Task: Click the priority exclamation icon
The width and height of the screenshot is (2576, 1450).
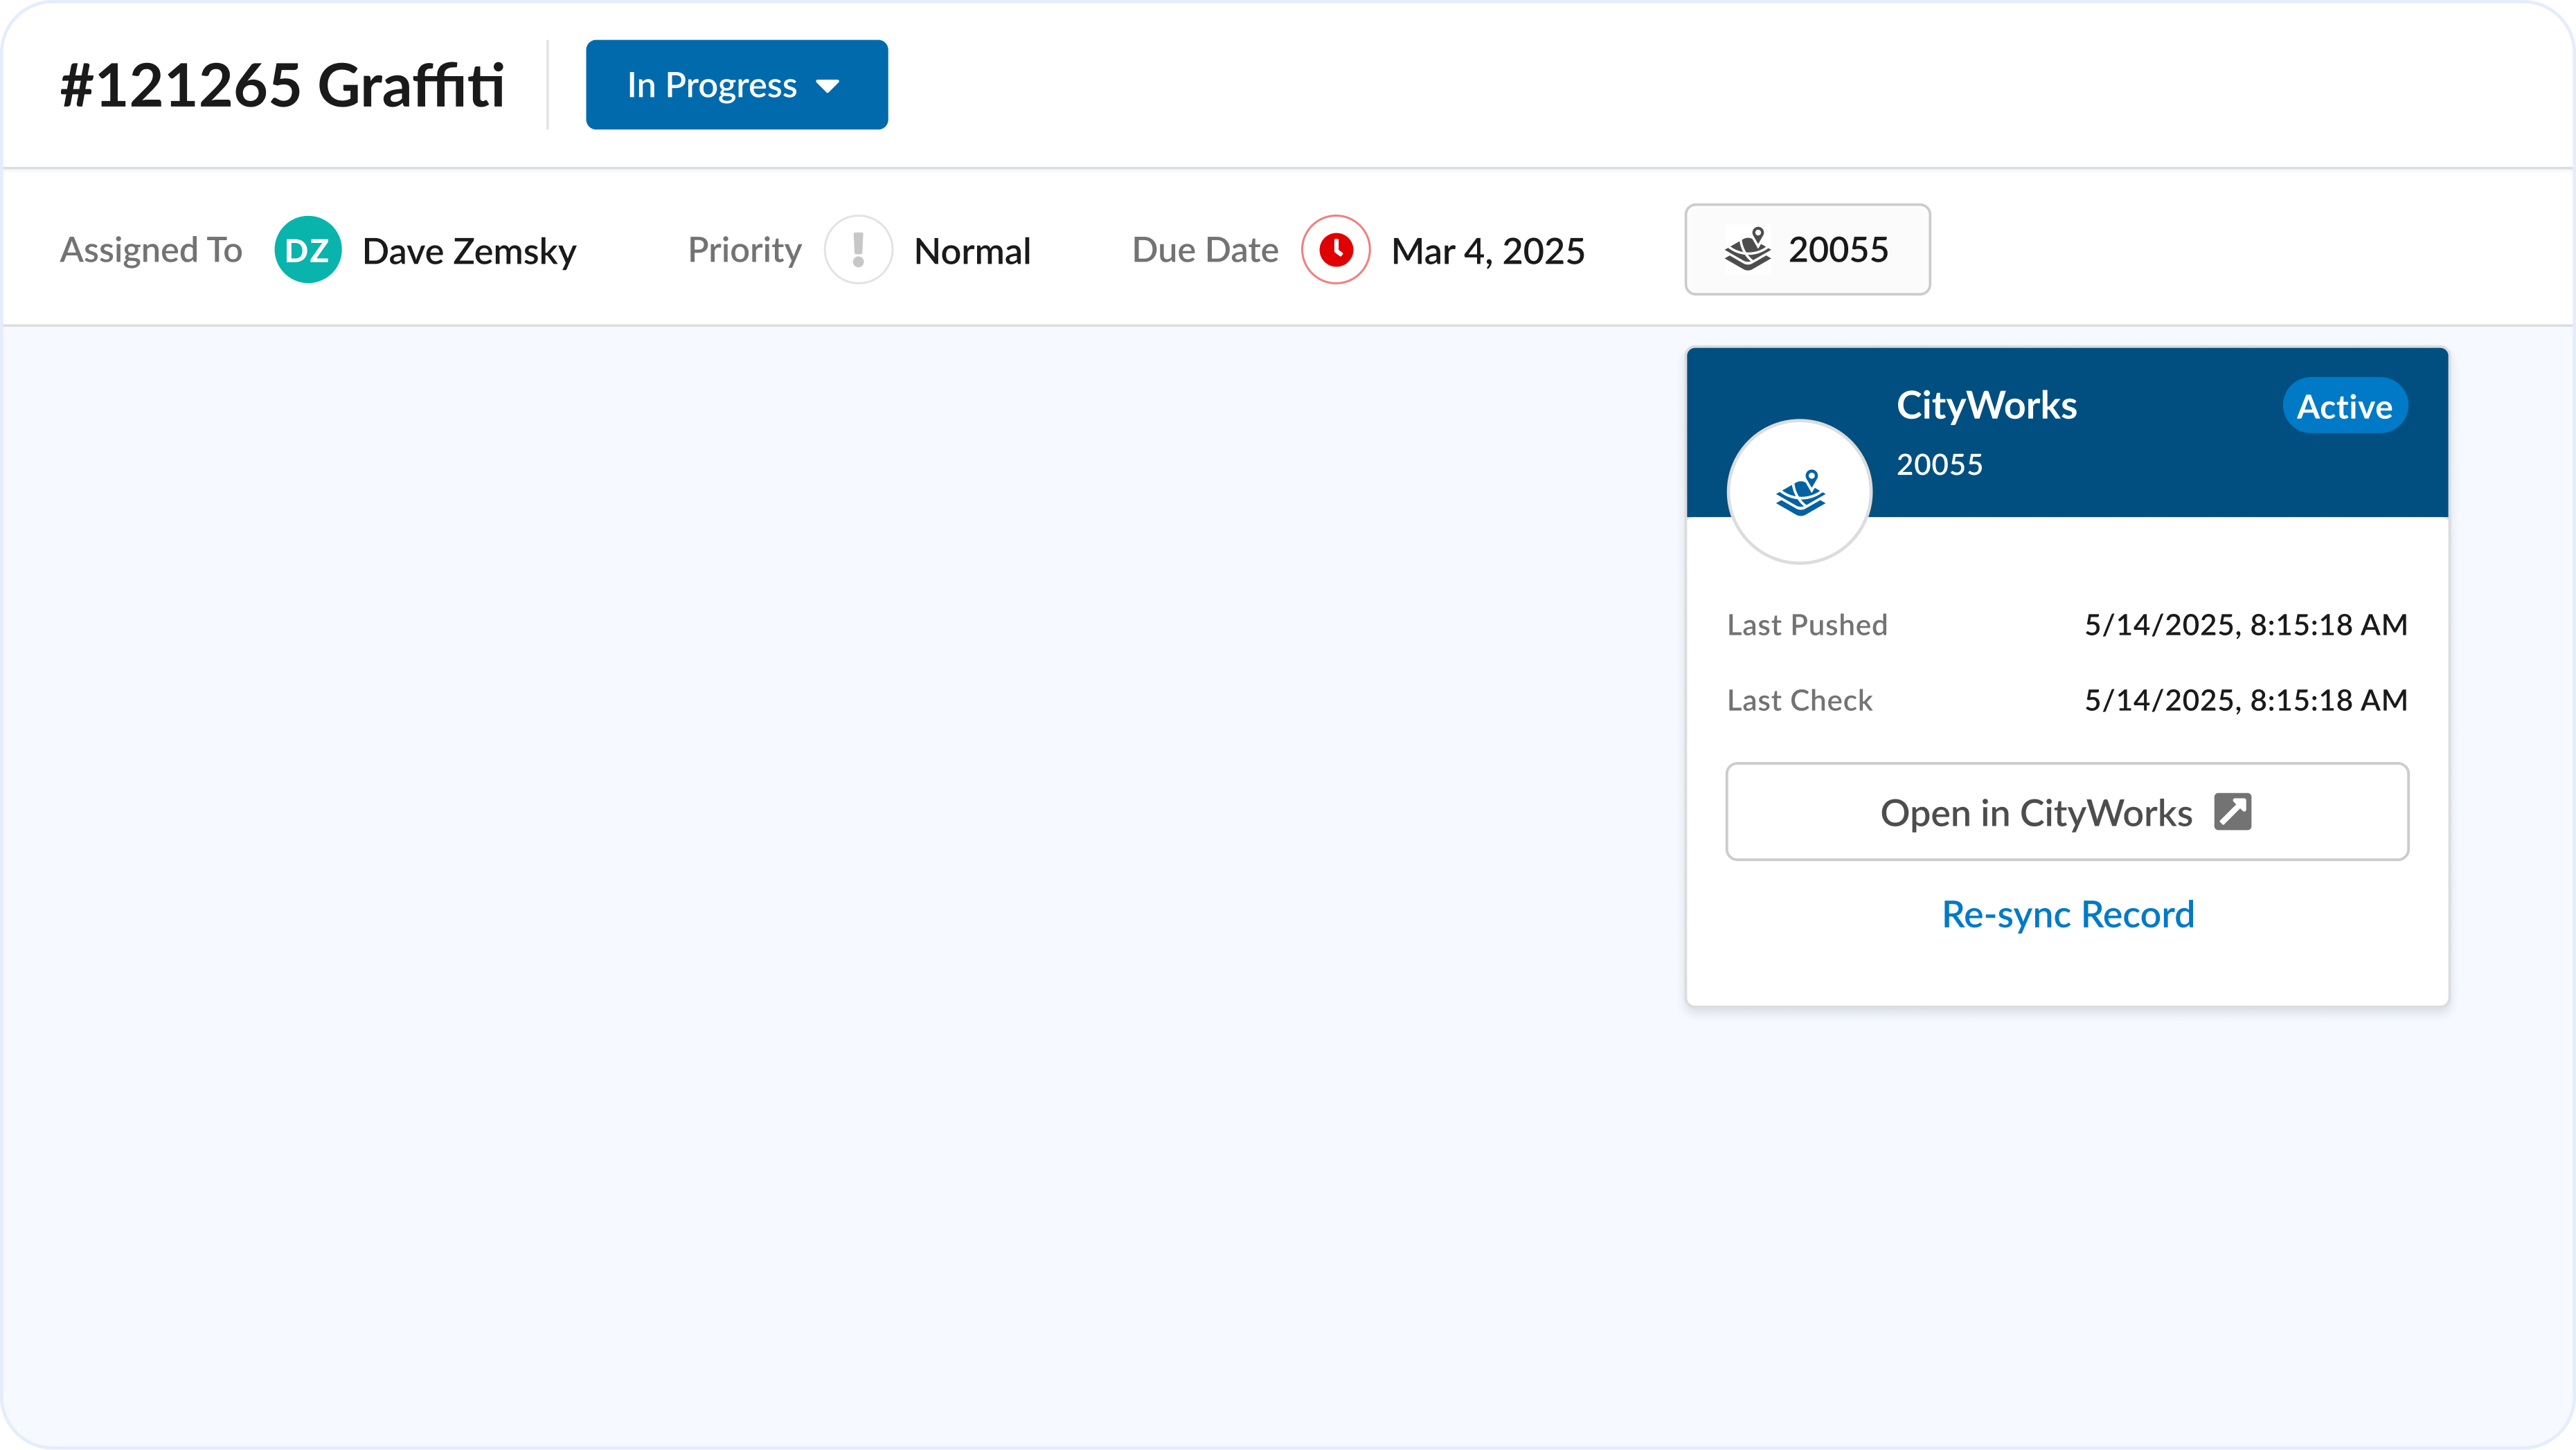Action: click(x=857, y=250)
